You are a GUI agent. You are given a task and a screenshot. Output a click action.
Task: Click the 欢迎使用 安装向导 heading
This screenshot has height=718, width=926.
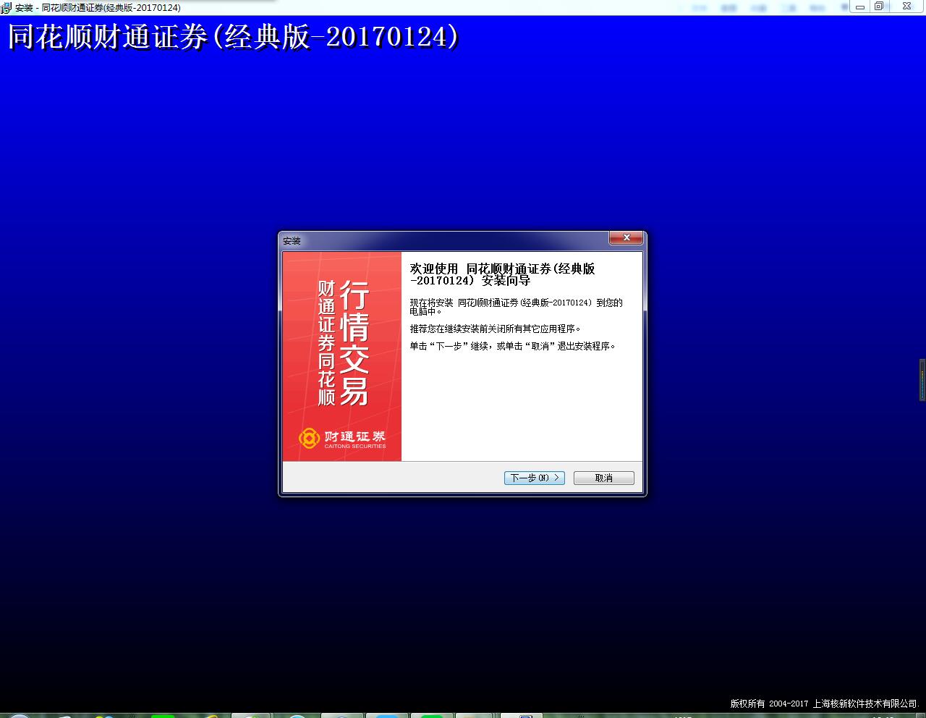[503, 274]
